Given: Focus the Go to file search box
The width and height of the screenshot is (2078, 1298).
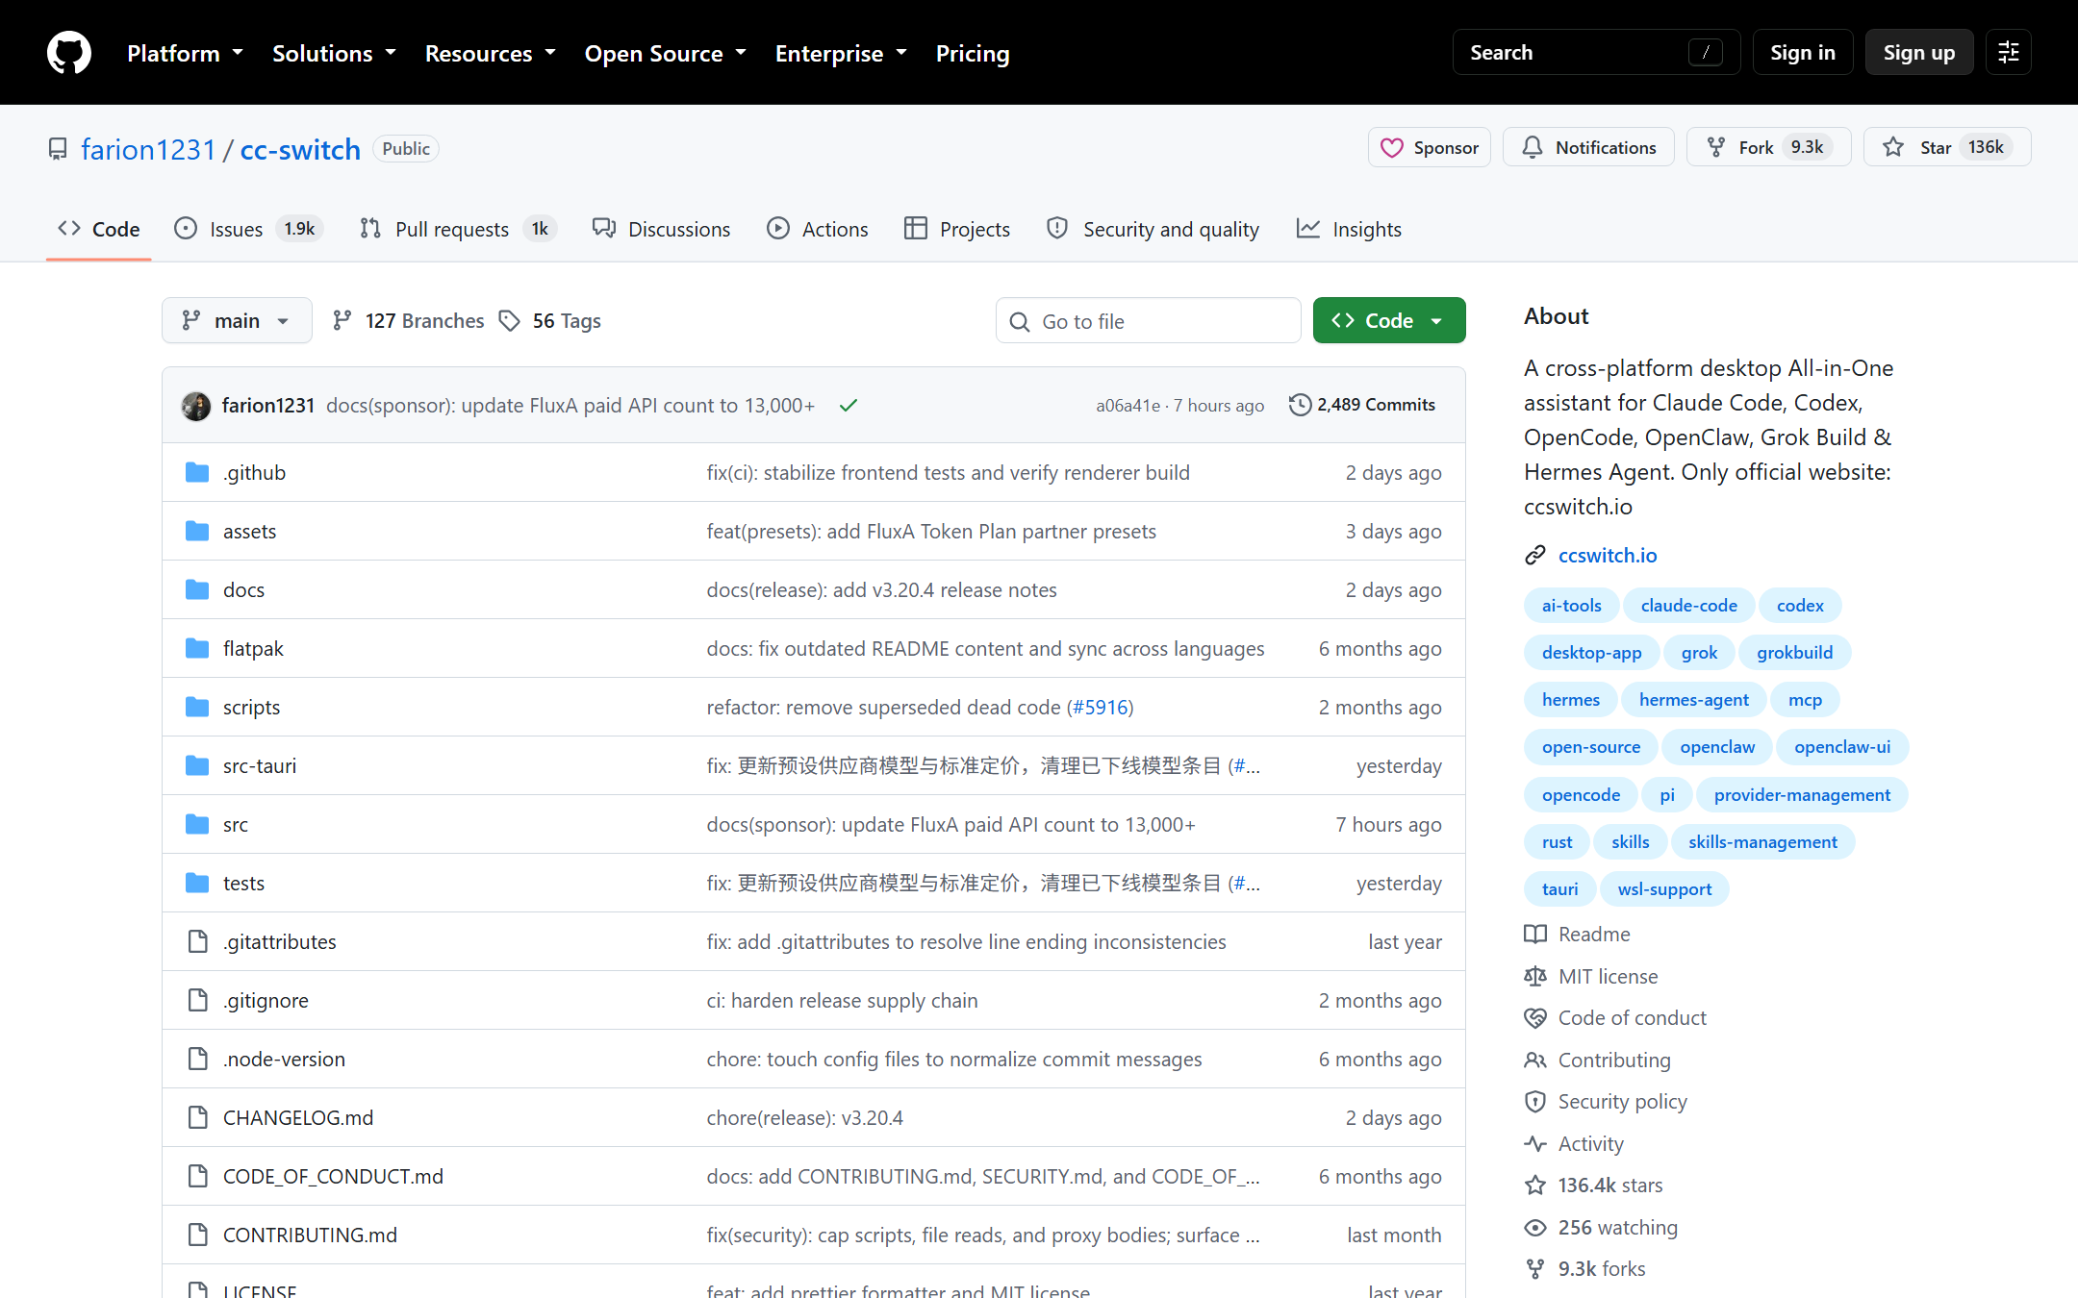Looking at the screenshot, I should click(x=1149, y=320).
